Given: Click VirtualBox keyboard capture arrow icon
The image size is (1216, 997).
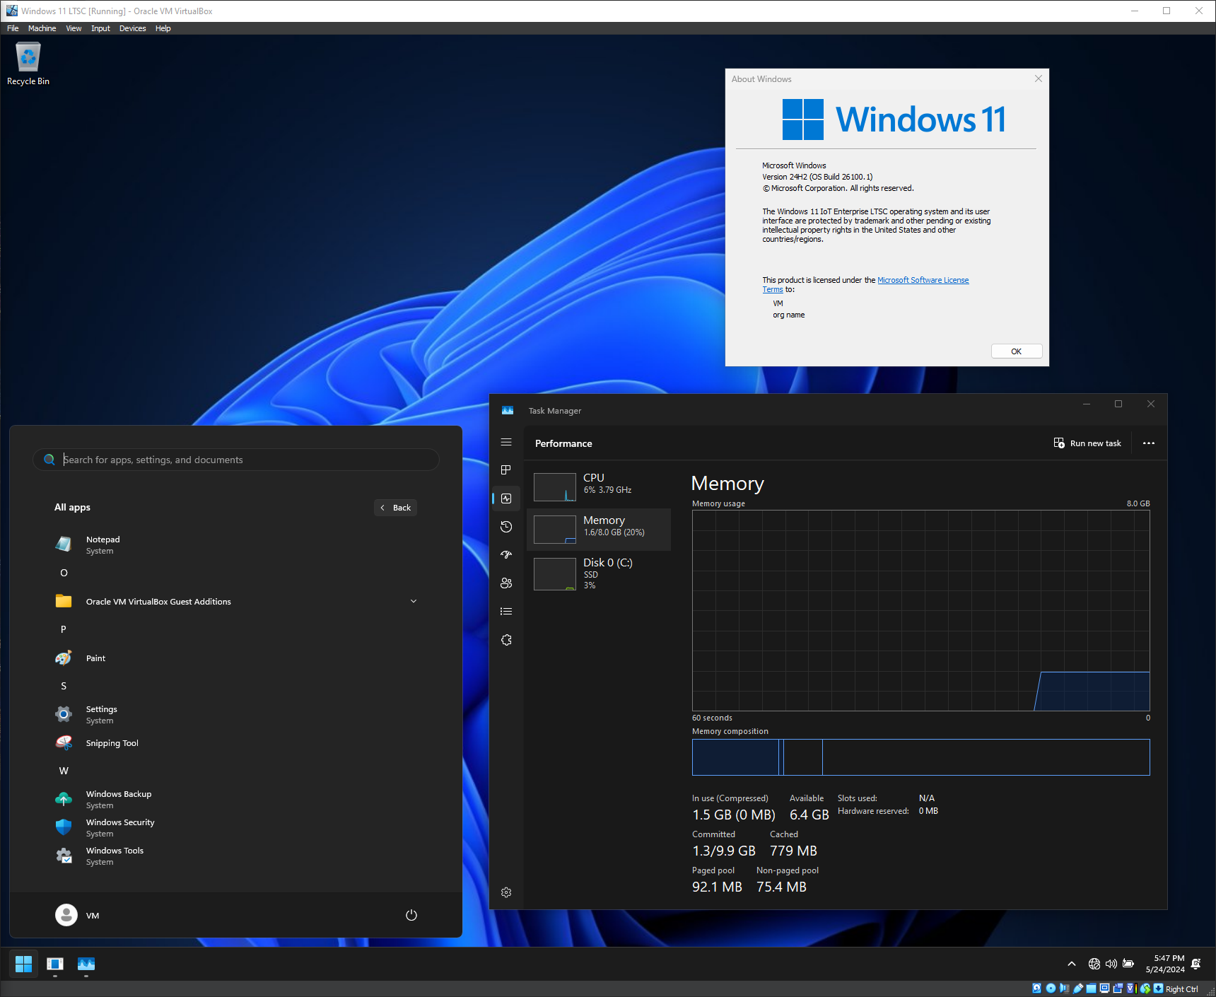Looking at the screenshot, I should pyautogui.click(x=1158, y=989).
